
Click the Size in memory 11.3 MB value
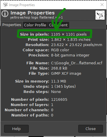coord(59,81)
